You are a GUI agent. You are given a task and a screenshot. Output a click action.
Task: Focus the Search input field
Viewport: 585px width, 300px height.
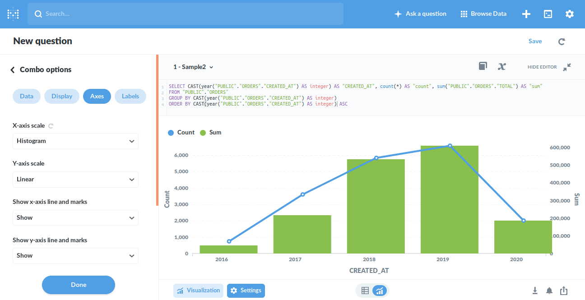(186, 14)
